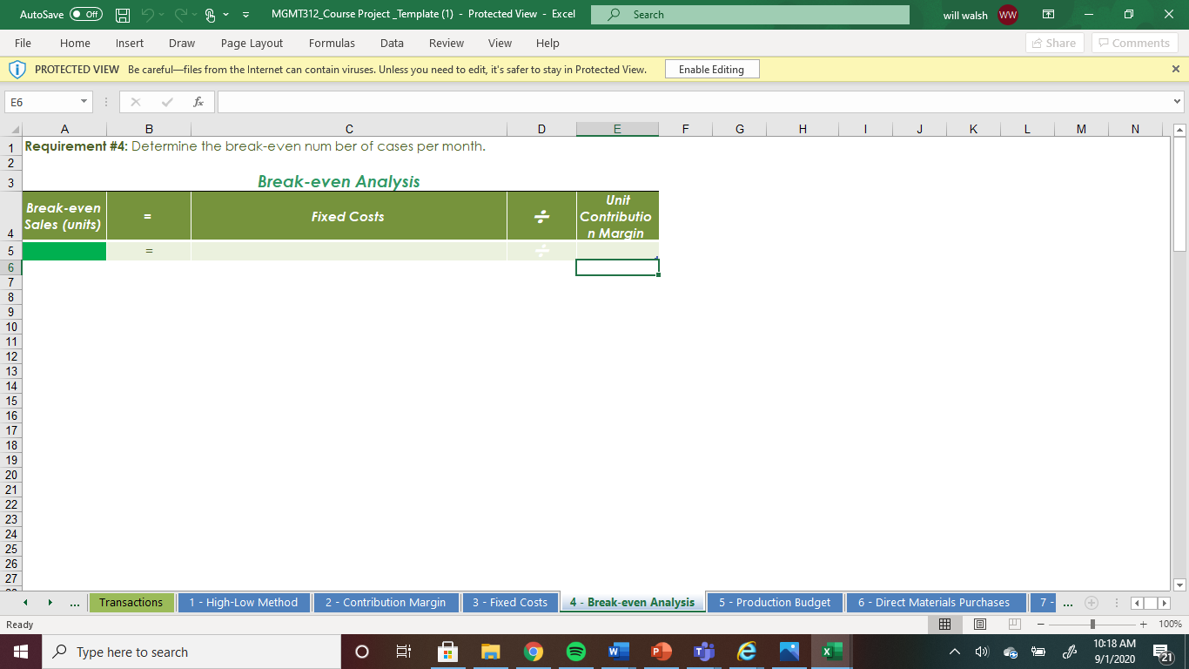Open the Formulas ribbon tab

(x=332, y=43)
